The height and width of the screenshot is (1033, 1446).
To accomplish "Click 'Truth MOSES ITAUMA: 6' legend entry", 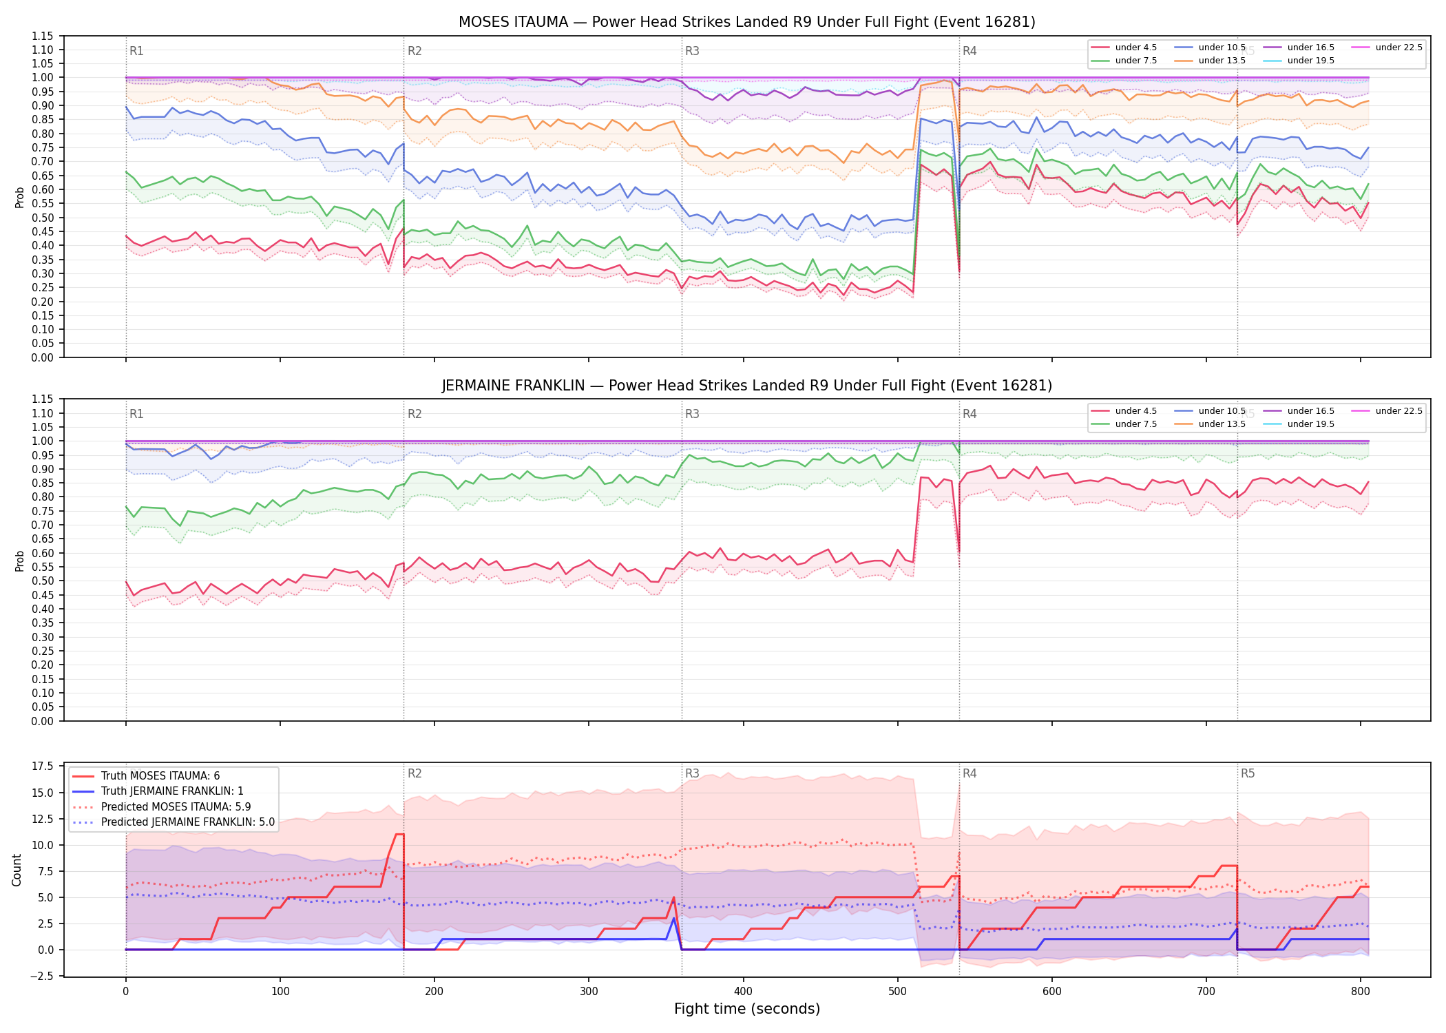I will click(146, 776).
